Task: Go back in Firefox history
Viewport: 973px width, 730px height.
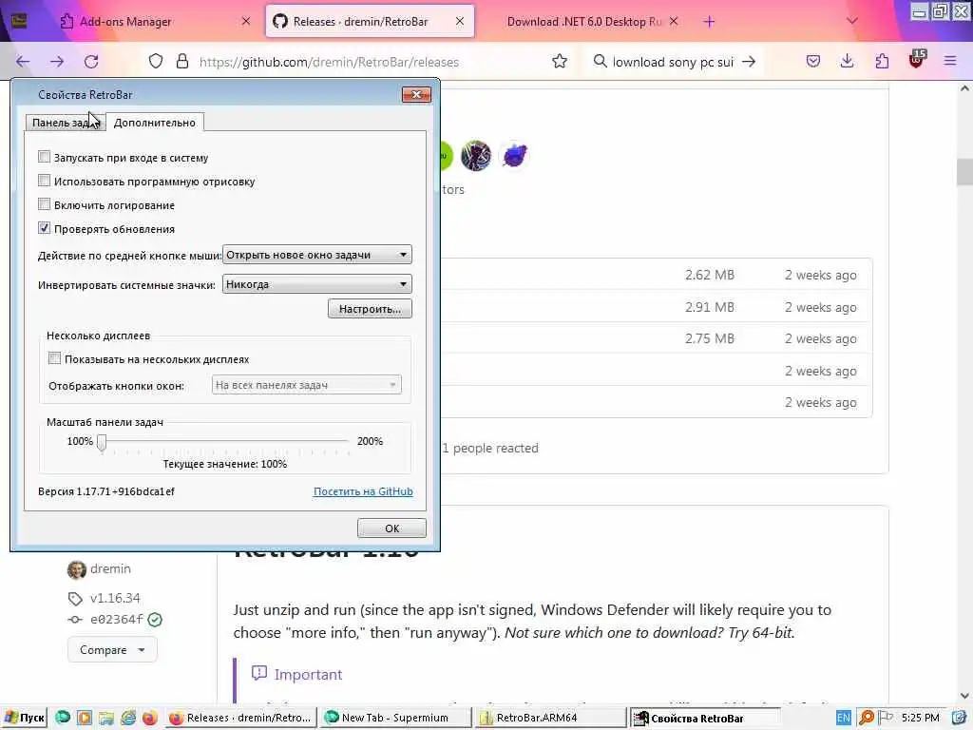Action: coord(23,62)
